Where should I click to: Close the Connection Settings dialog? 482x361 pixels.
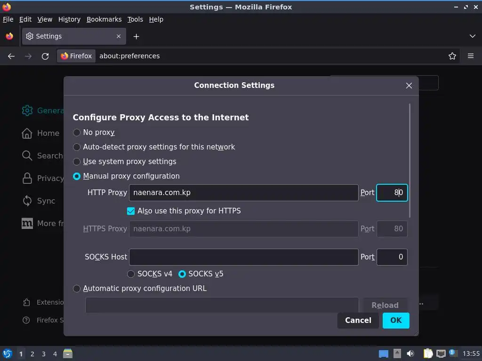coord(409,86)
